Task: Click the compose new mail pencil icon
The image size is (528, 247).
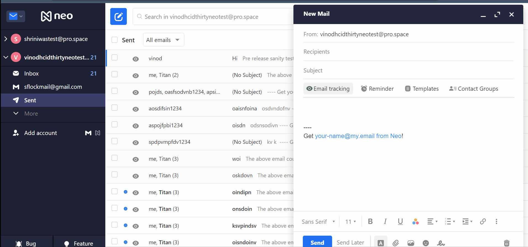Action: pos(119,17)
